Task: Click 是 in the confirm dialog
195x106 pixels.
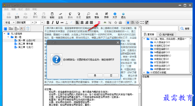Action: click(95, 75)
